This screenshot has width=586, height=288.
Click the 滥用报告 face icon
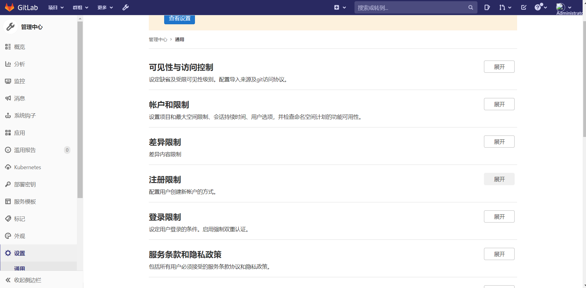pos(8,150)
